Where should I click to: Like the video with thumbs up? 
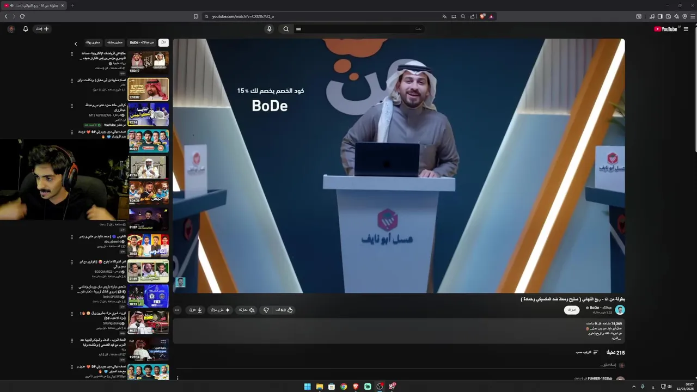285,310
